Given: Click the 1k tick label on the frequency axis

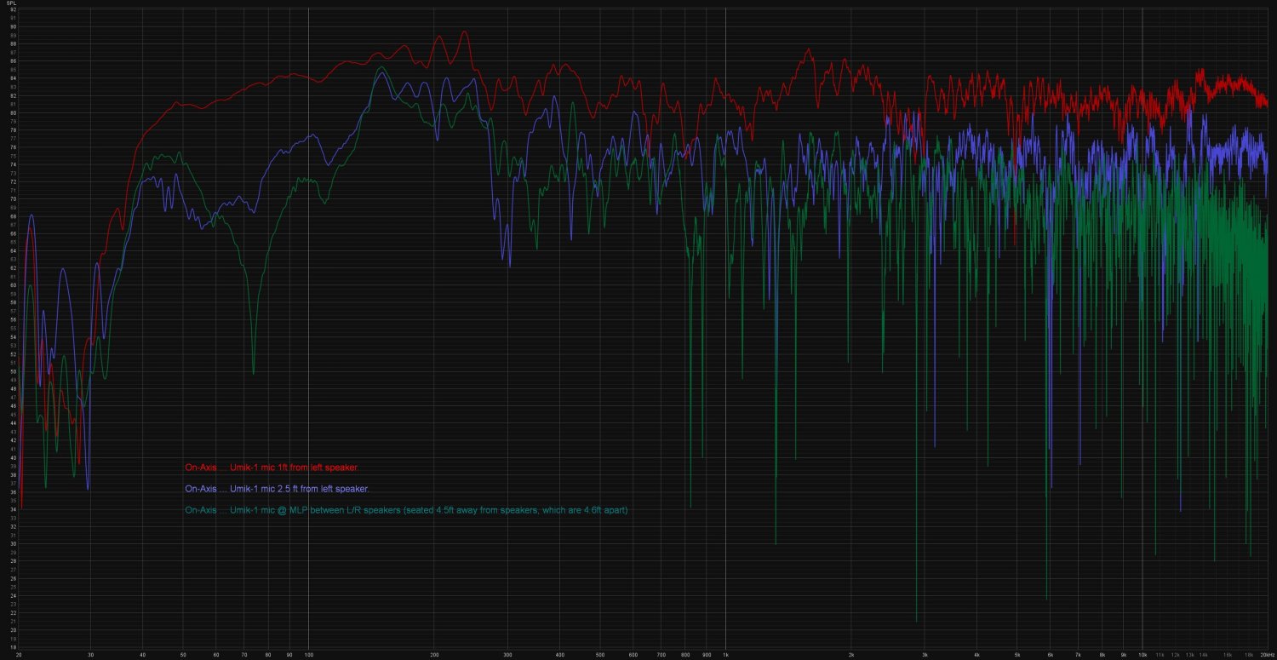Looking at the screenshot, I should click(725, 655).
